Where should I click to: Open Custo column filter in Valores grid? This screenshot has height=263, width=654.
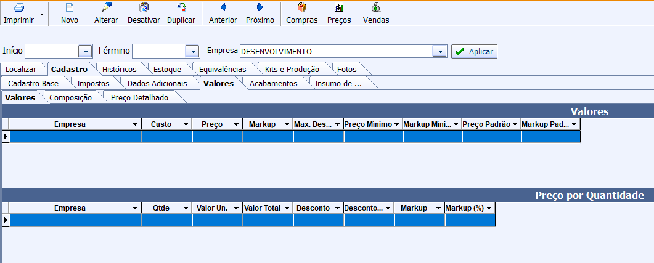click(x=186, y=124)
